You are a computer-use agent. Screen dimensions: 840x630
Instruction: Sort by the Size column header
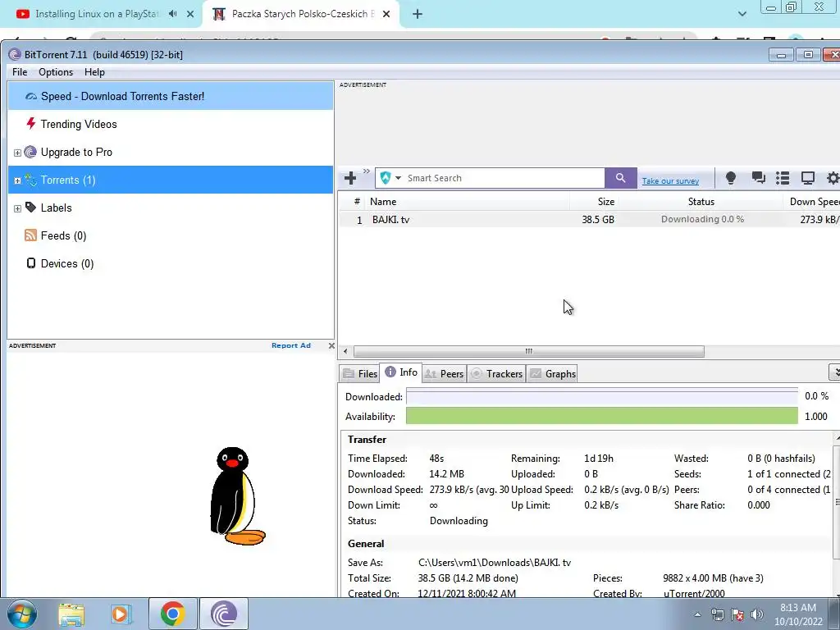pos(594,202)
